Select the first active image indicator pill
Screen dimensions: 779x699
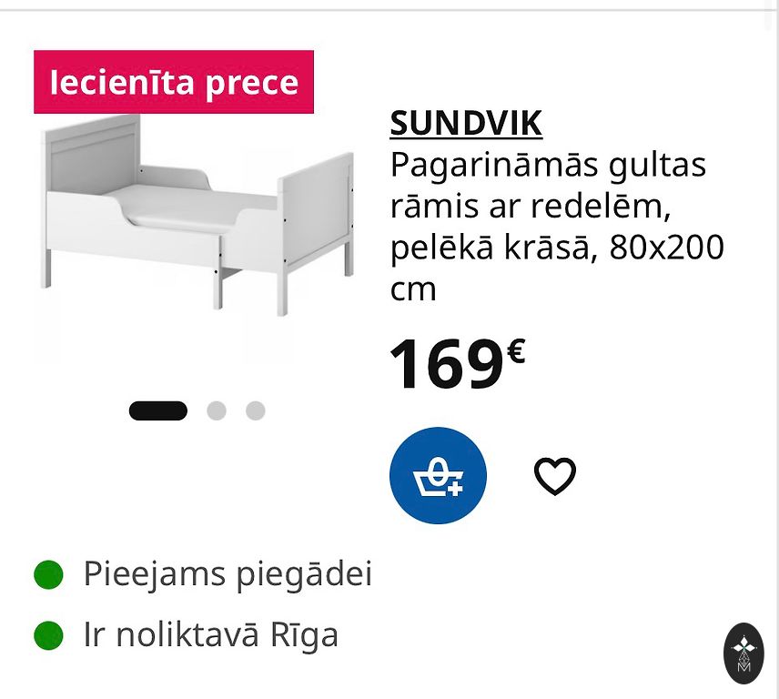tap(157, 410)
